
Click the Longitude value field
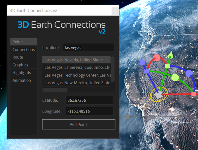tap(89, 111)
